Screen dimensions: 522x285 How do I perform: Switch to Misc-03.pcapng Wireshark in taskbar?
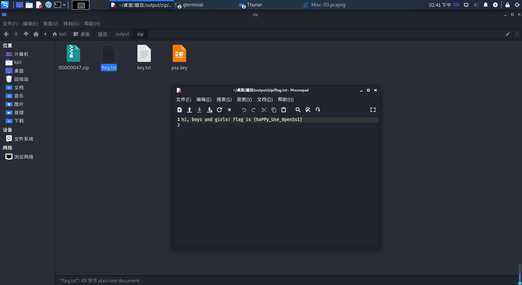(324, 5)
